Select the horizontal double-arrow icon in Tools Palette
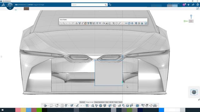Viewport: 200px width, 112px height. [126, 23]
